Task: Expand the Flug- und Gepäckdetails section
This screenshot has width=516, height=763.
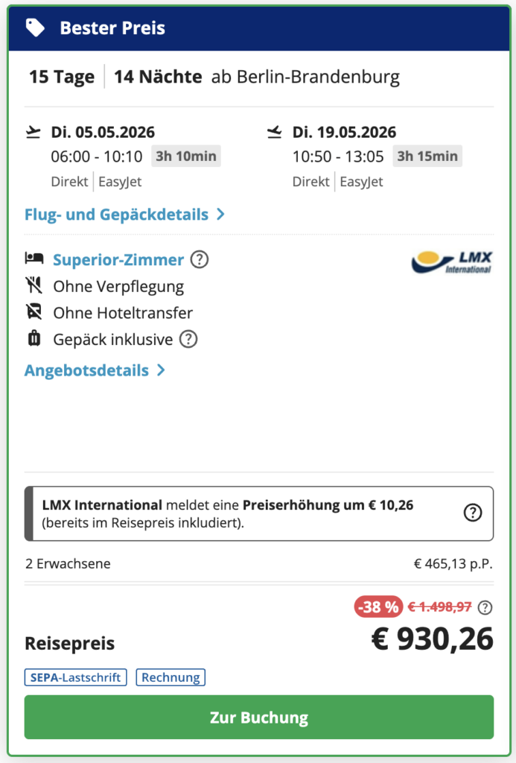Action: pos(119,215)
